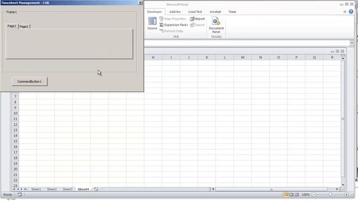This screenshot has width=358, height=201.
Task: Minimize the workbook window
Action: click(x=332, y=51)
